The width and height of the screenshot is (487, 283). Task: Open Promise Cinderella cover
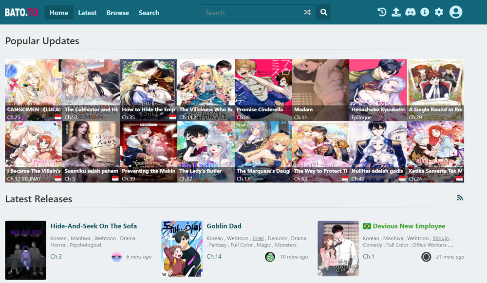point(263,90)
